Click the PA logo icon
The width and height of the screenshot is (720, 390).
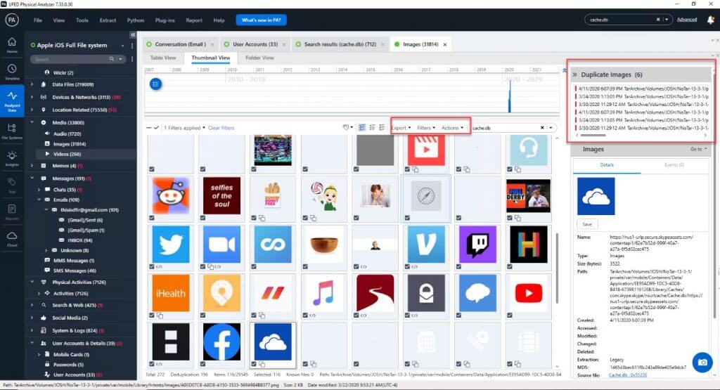tap(12, 20)
